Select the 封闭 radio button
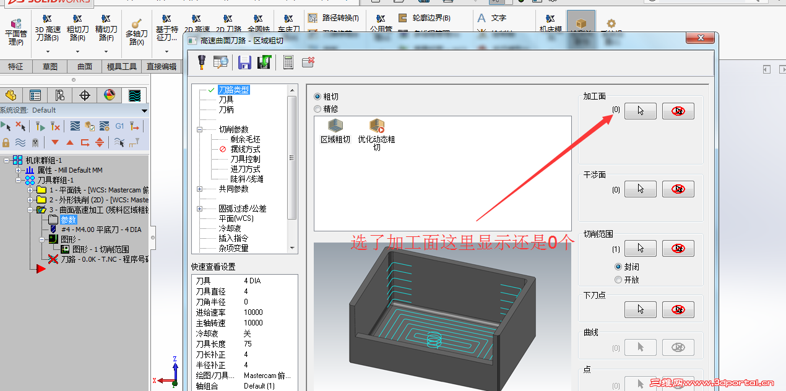 (x=618, y=267)
